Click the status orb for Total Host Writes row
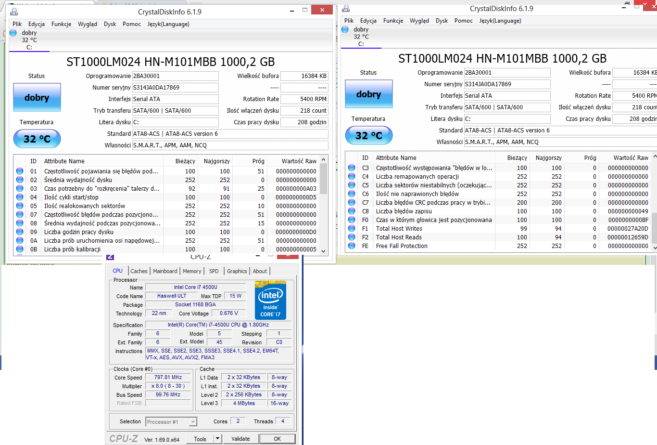This screenshot has height=445, width=657. [352, 228]
